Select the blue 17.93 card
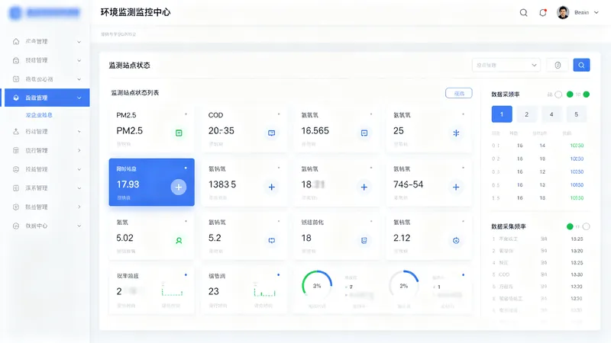This screenshot has height=343, width=611. click(x=151, y=182)
